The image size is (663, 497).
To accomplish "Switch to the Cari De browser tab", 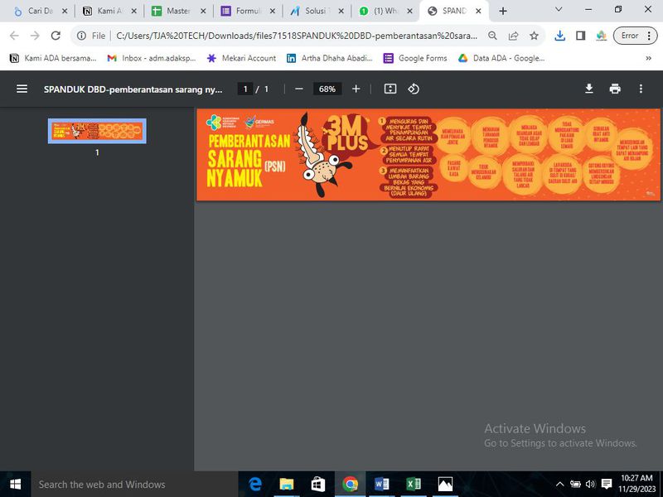I will pyautogui.click(x=36, y=12).
